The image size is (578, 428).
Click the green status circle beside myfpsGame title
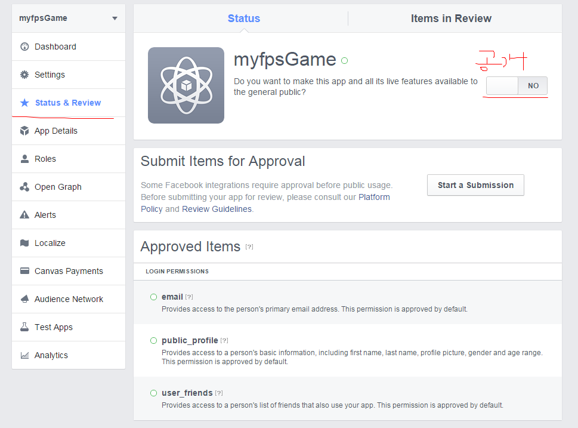345,60
